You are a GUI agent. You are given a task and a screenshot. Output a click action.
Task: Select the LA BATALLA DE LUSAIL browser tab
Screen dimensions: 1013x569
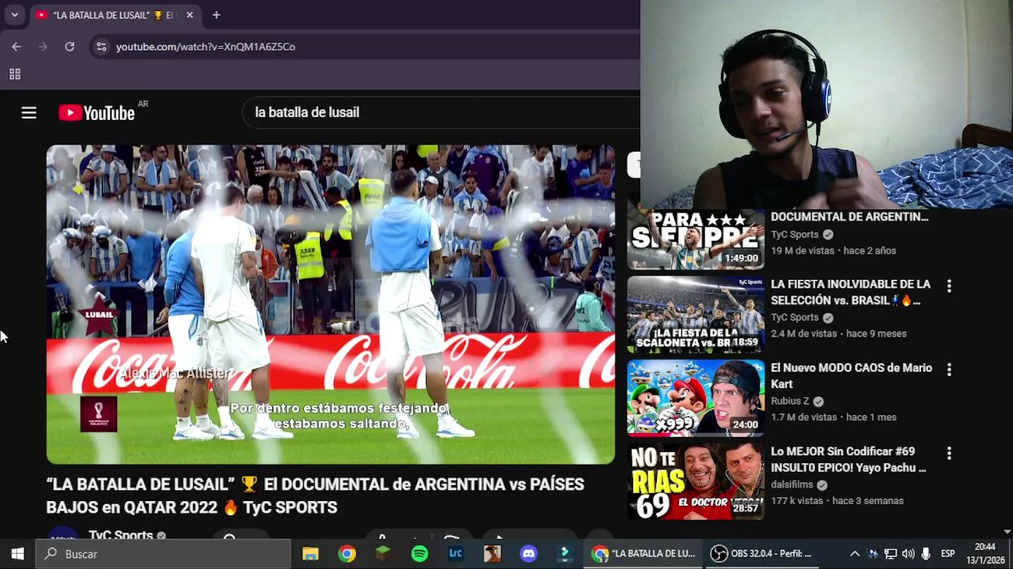pos(114,15)
